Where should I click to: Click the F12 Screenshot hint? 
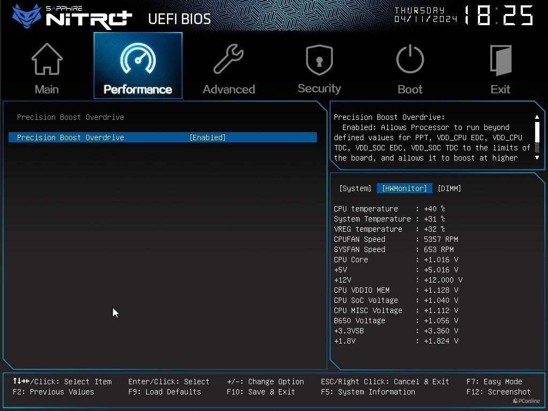[498, 392]
